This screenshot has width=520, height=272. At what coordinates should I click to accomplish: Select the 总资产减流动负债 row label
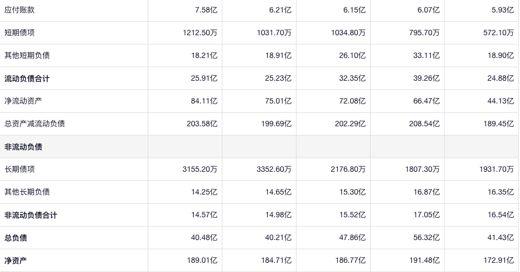[x=35, y=124]
